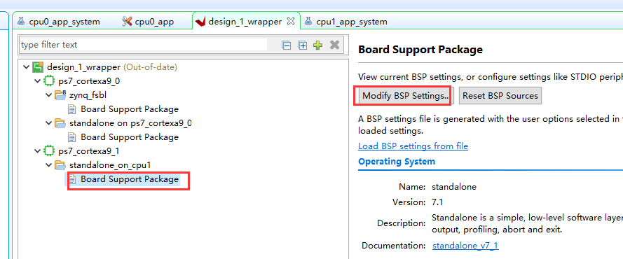Screen dimensions: 623x259
Task: Collapse the zynq_fsbl tree node
Action: [49, 95]
